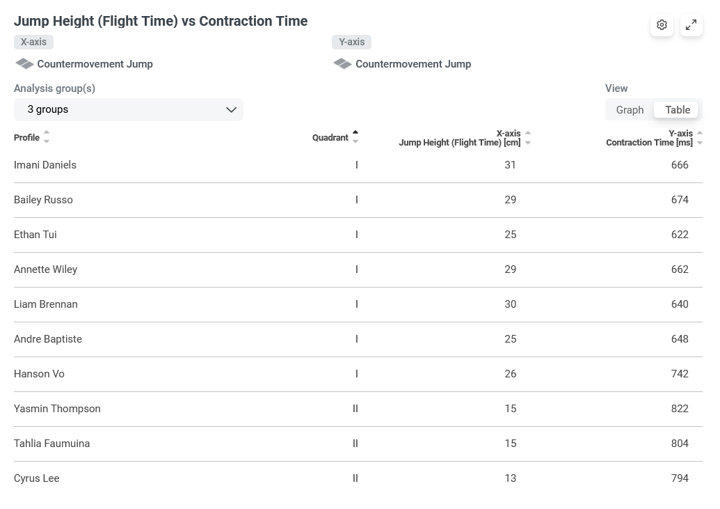Click Hanson Vo jump height 26
This screenshot has width=720, height=509.
click(510, 375)
